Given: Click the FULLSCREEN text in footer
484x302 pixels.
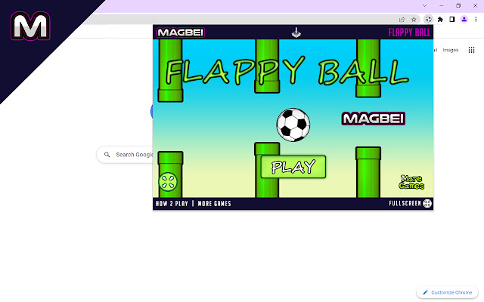Looking at the screenshot, I should (x=405, y=203).
